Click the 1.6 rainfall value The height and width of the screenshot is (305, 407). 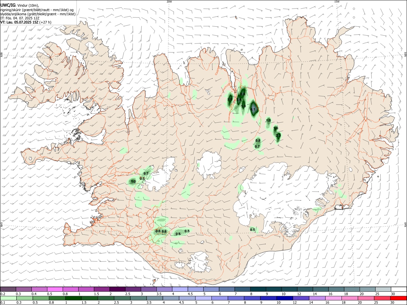[276, 128]
